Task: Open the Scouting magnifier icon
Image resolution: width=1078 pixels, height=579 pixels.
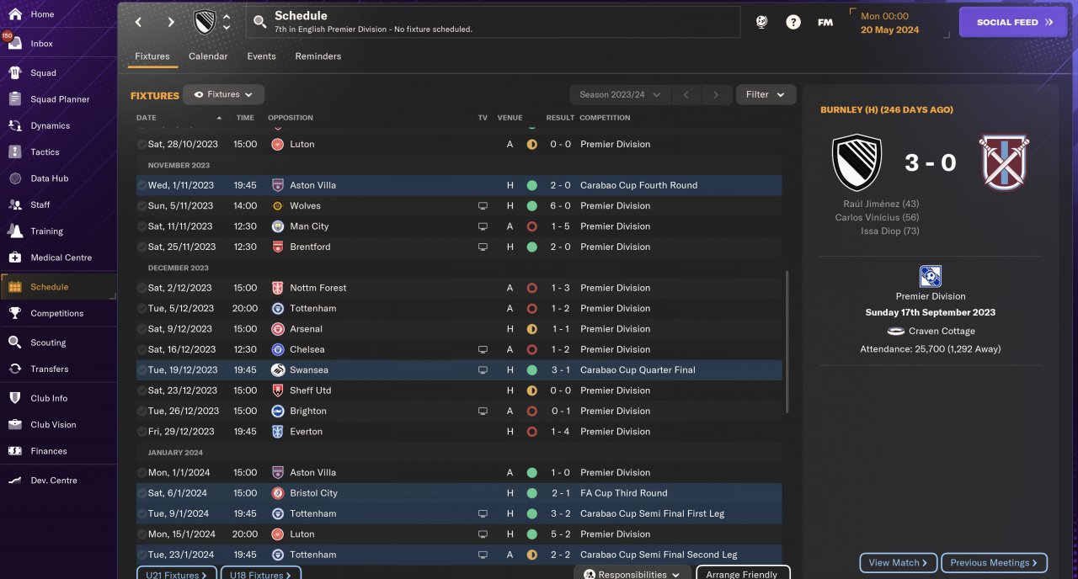Action: point(15,343)
